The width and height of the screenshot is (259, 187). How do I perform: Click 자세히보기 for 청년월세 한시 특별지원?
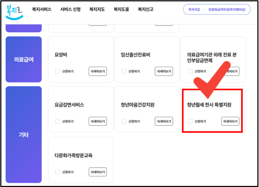[230, 121]
